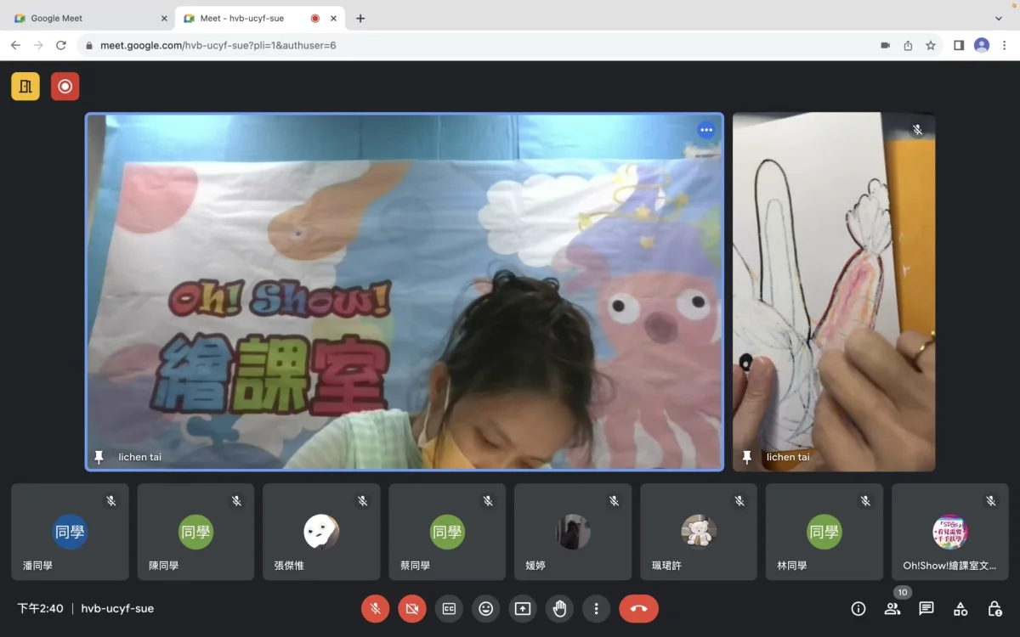The width and height of the screenshot is (1020, 637).
Task: Click the muted mic icon on 林同學 tile
Action: click(865, 501)
